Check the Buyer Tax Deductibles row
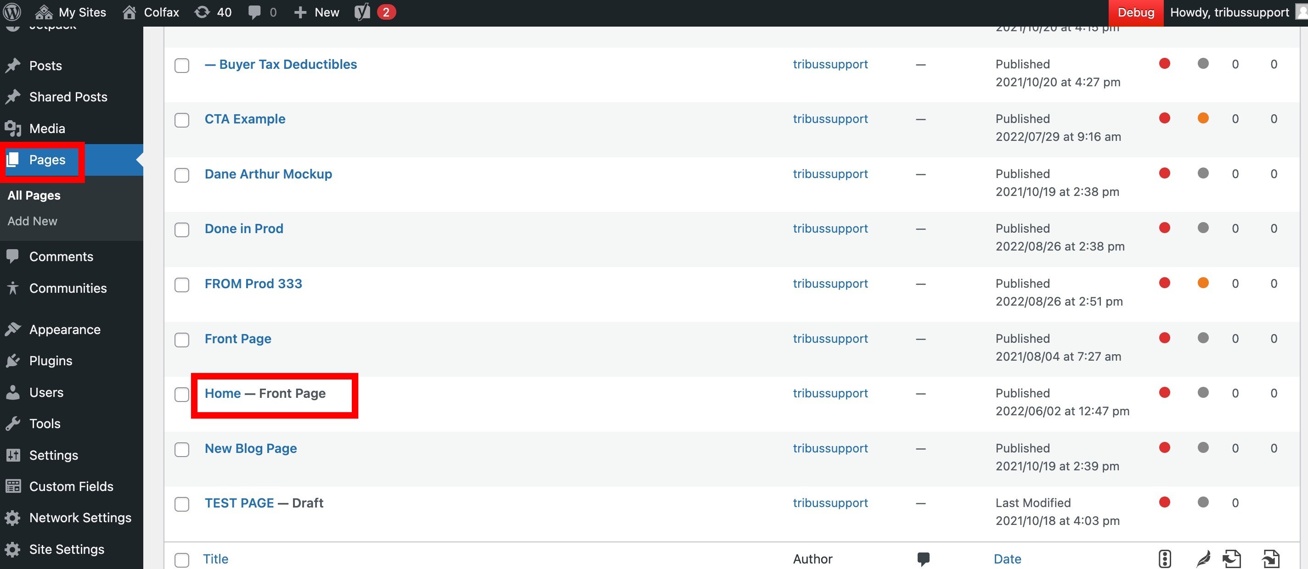1308x569 pixels. [182, 66]
